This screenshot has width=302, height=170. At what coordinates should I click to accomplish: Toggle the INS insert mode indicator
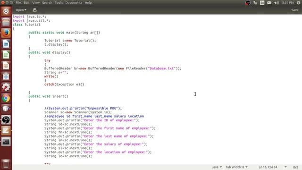(x=296, y=167)
